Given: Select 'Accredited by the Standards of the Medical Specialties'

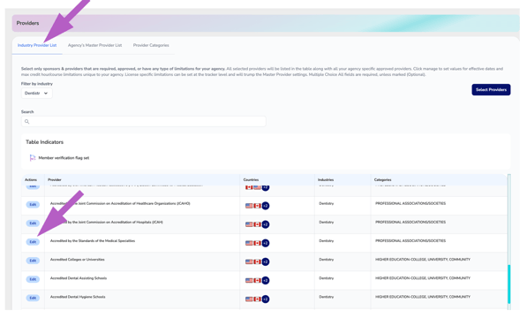Looking at the screenshot, I should tap(93, 240).
